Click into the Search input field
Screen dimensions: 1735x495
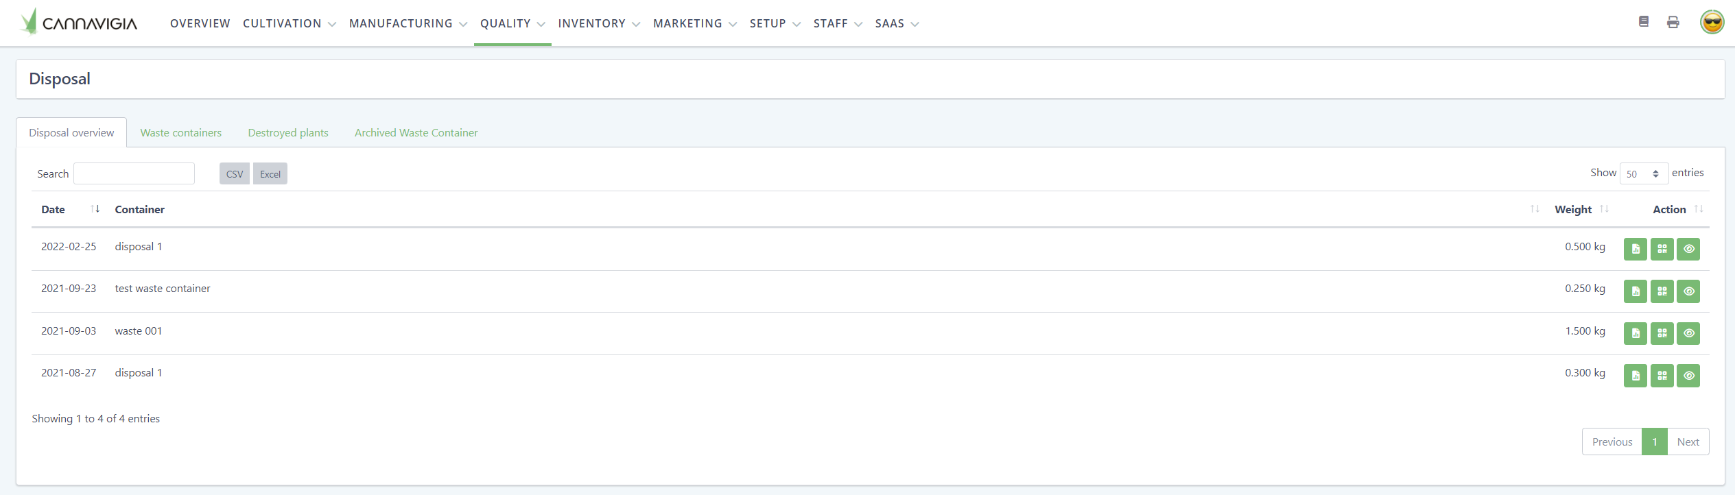pyautogui.click(x=134, y=174)
